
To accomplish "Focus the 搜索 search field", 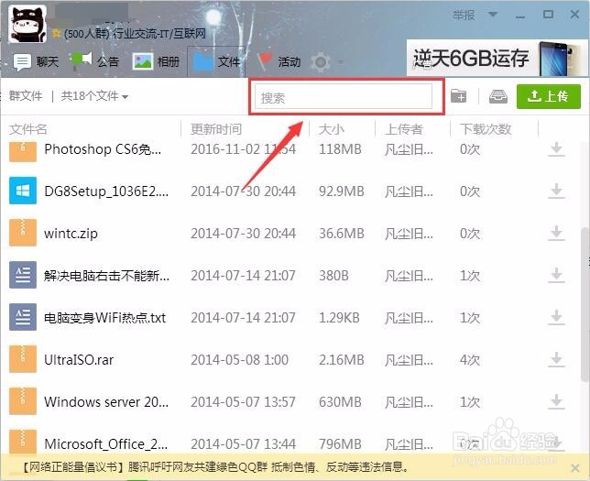I will tap(344, 96).
